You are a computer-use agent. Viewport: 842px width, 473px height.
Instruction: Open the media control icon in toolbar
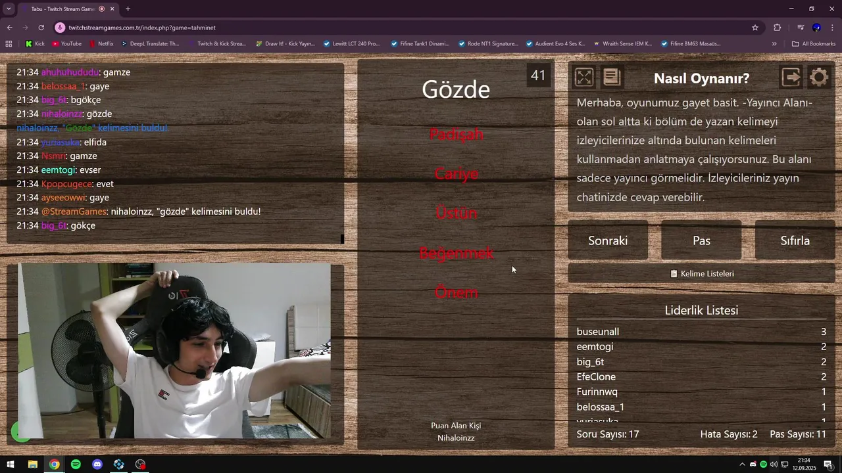coord(801,28)
